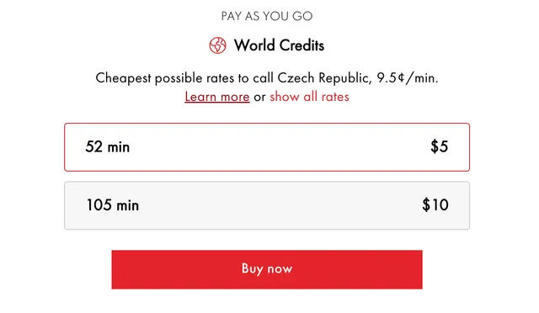Click the 9.5¢/min rate text
The height and width of the screenshot is (313, 539).
(408, 78)
